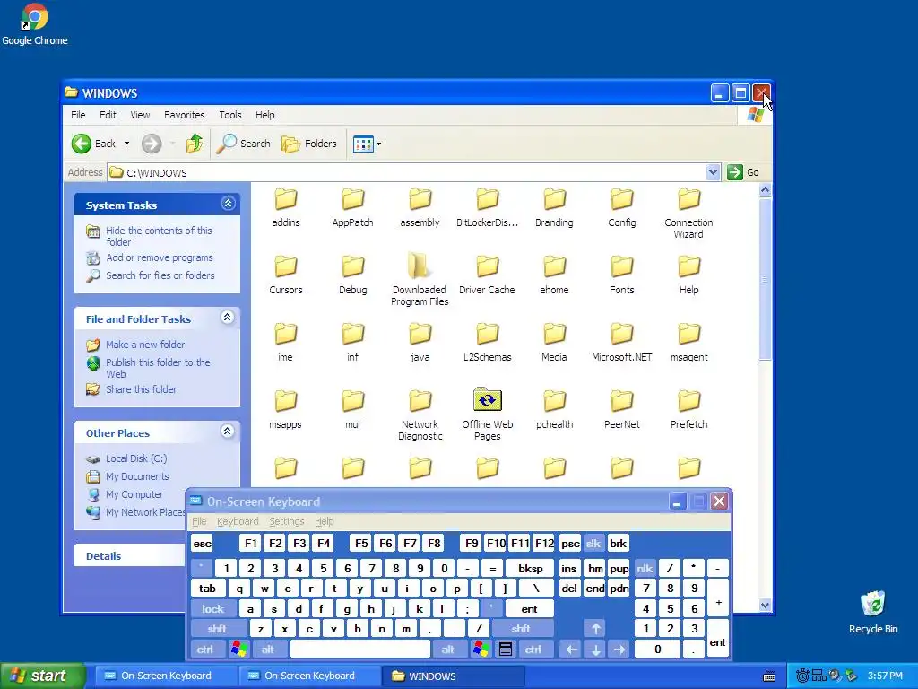Click the Recycle Bin desktop icon

click(873, 612)
